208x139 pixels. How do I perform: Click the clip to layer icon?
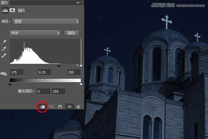coord(43,106)
